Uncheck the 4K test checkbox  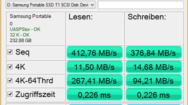point(10,67)
